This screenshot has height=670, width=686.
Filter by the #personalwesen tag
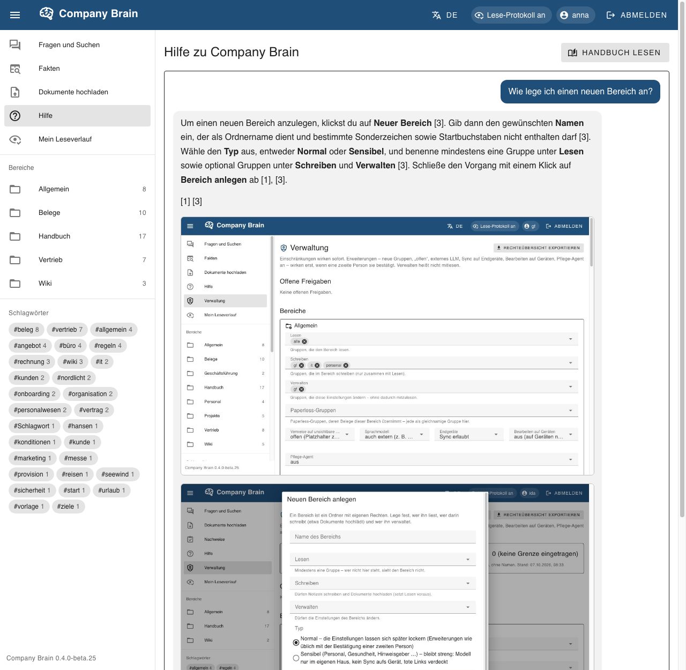point(40,410)
